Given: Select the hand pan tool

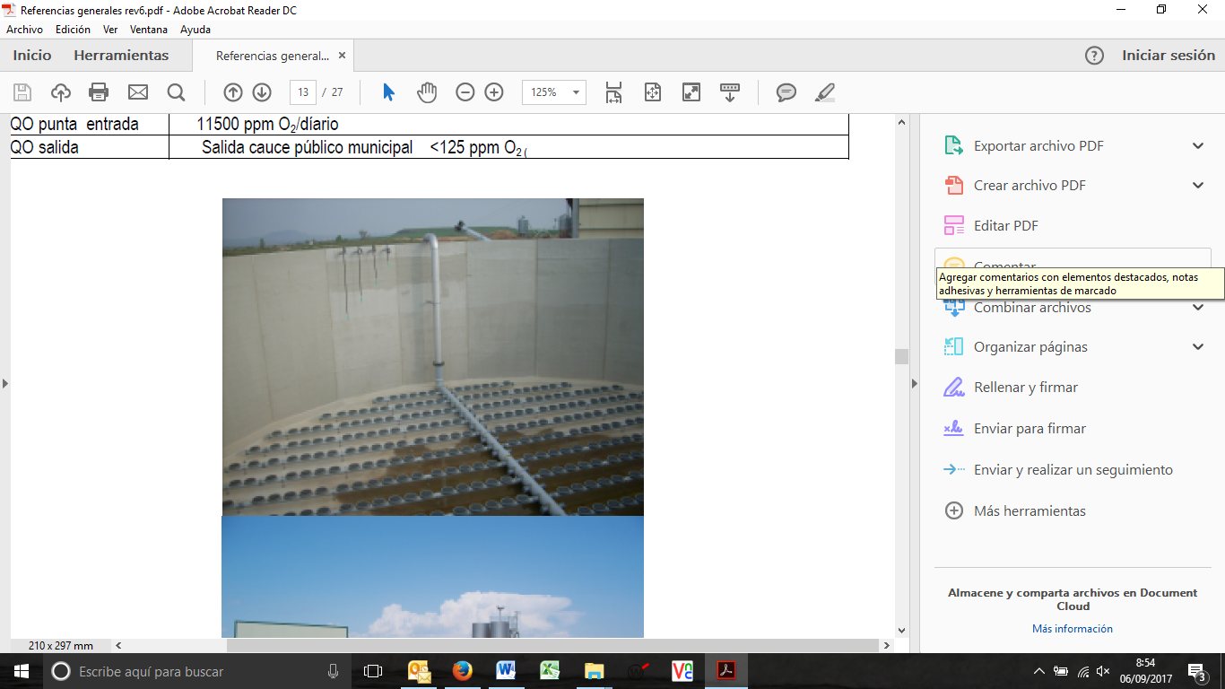Looking at the screenshot, I should pyautogui.click(x=427, y=92).
